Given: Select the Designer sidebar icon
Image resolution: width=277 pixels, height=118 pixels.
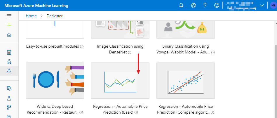Looking at the screenshot, I should tap(9, 71).
